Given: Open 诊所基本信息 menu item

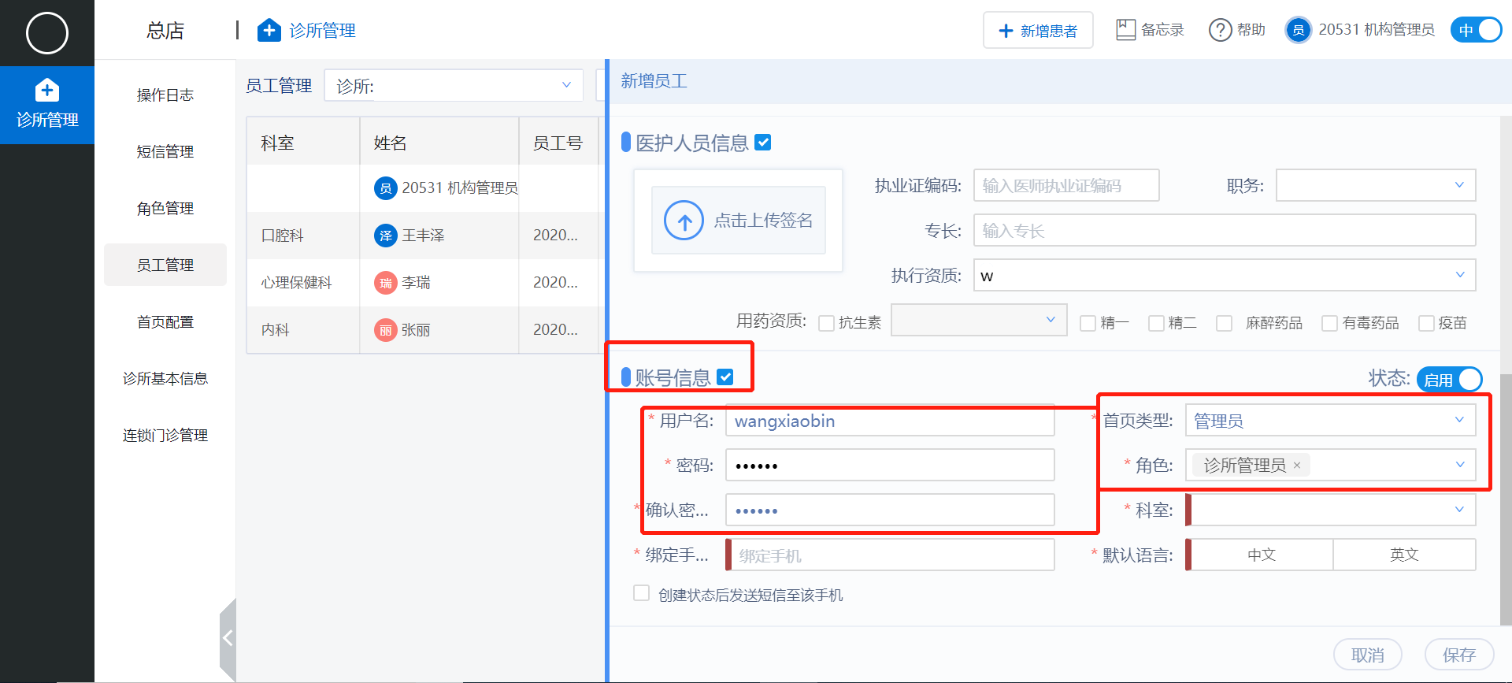Looking at the screenshot, I should 165,379.
